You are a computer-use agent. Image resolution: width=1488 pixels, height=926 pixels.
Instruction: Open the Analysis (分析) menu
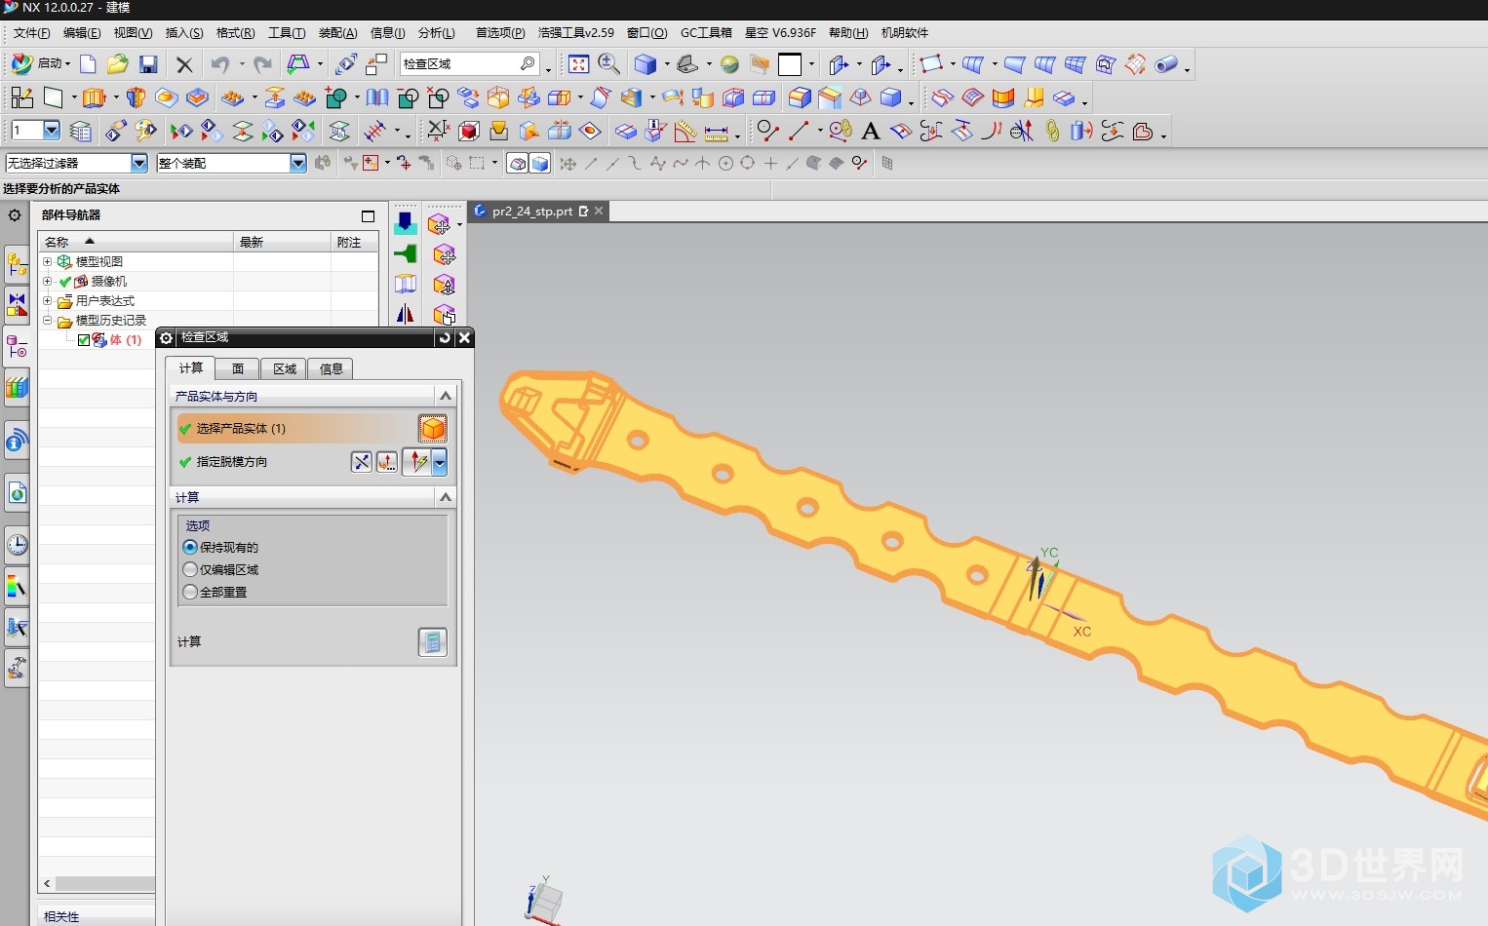(x=436, y=33)
